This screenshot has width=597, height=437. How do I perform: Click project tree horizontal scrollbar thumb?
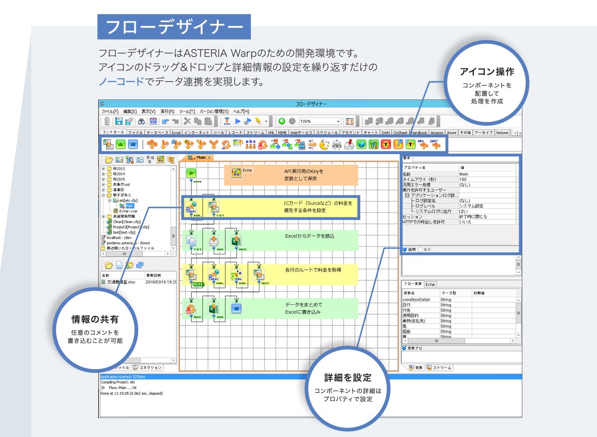[124, 254]
